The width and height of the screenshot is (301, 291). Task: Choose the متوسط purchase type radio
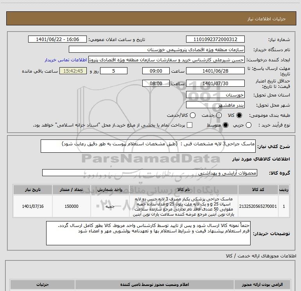[x=226, y=125]
